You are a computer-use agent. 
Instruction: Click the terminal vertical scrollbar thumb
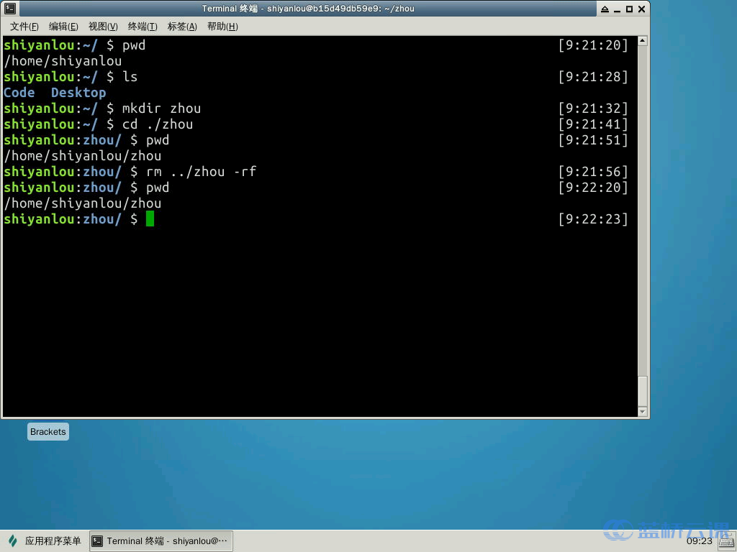(643, 391)
